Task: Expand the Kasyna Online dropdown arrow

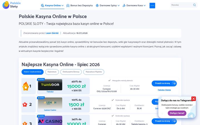Action: coord(62,6)
